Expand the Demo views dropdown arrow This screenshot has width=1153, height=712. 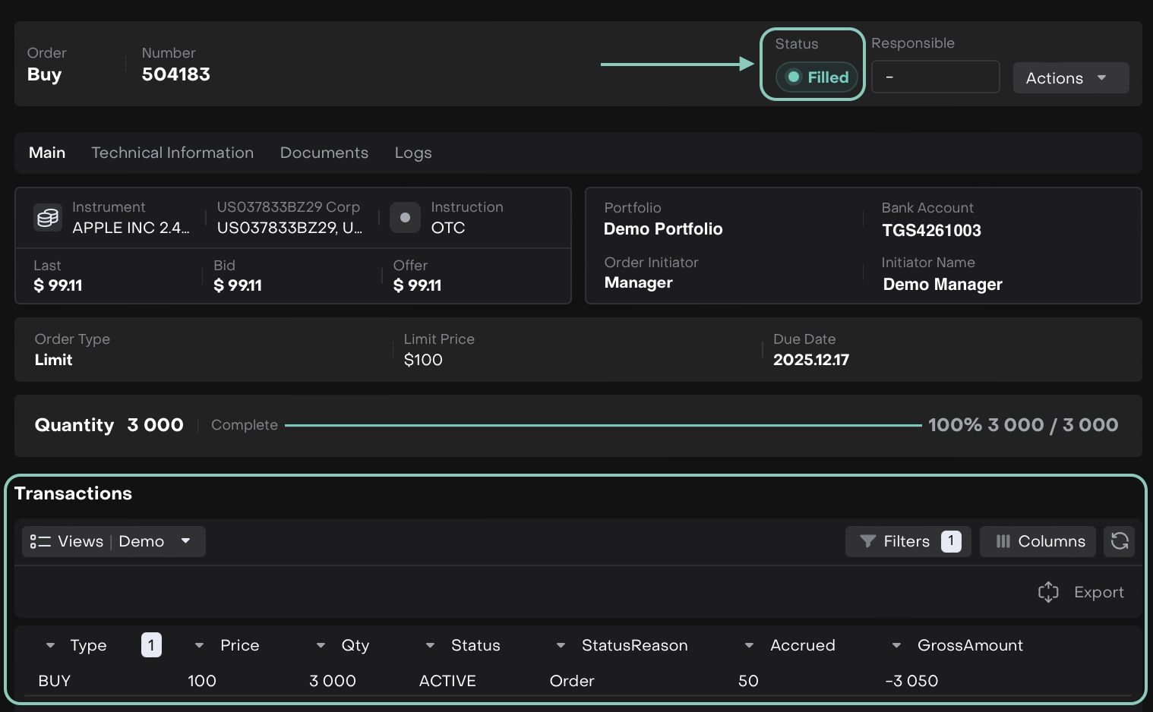pos(185,541)
